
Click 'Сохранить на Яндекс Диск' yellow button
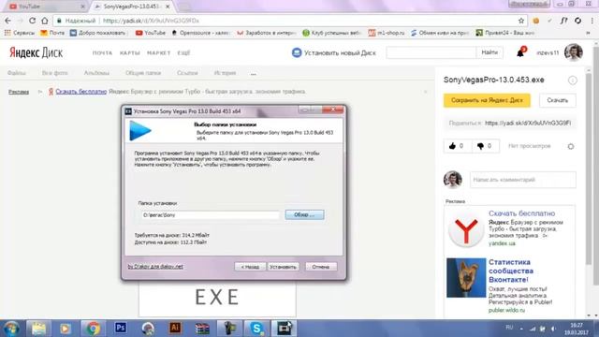487,100
